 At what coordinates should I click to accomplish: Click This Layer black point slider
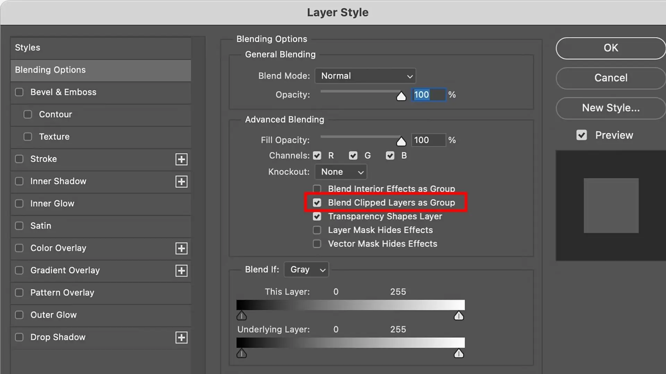[x=242, y=315]
